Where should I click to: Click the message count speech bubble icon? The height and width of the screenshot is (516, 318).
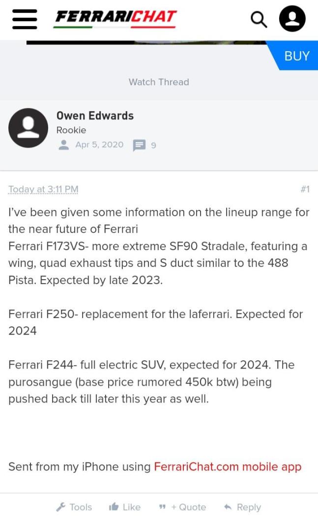pyautogui.click(x=140, y=145)
